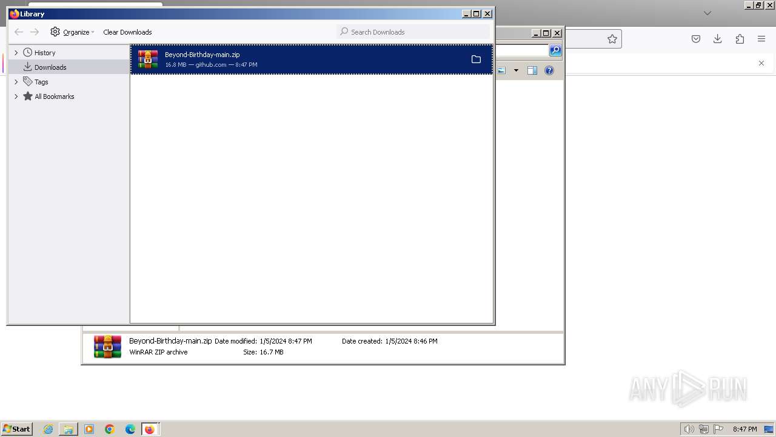
Task: Launch Internet Explorer from taskbar
Action: (48, 429)
